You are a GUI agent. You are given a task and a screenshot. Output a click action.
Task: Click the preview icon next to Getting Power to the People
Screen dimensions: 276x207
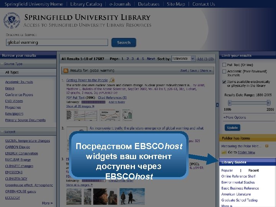(x=112, y=80)
